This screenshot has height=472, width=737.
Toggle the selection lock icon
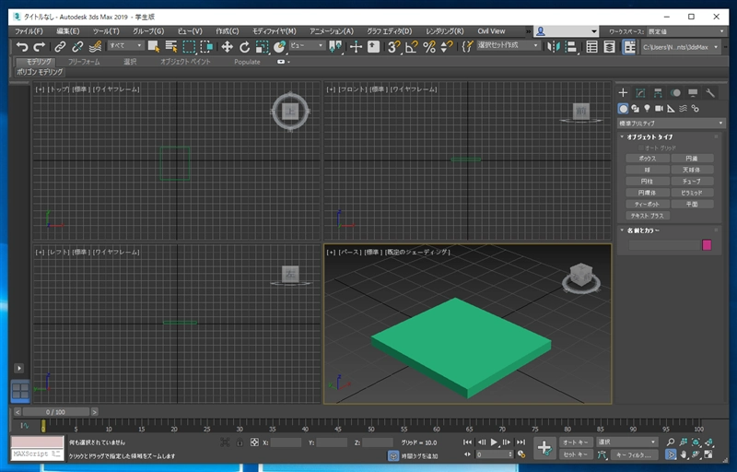click(x=240, y=442)
